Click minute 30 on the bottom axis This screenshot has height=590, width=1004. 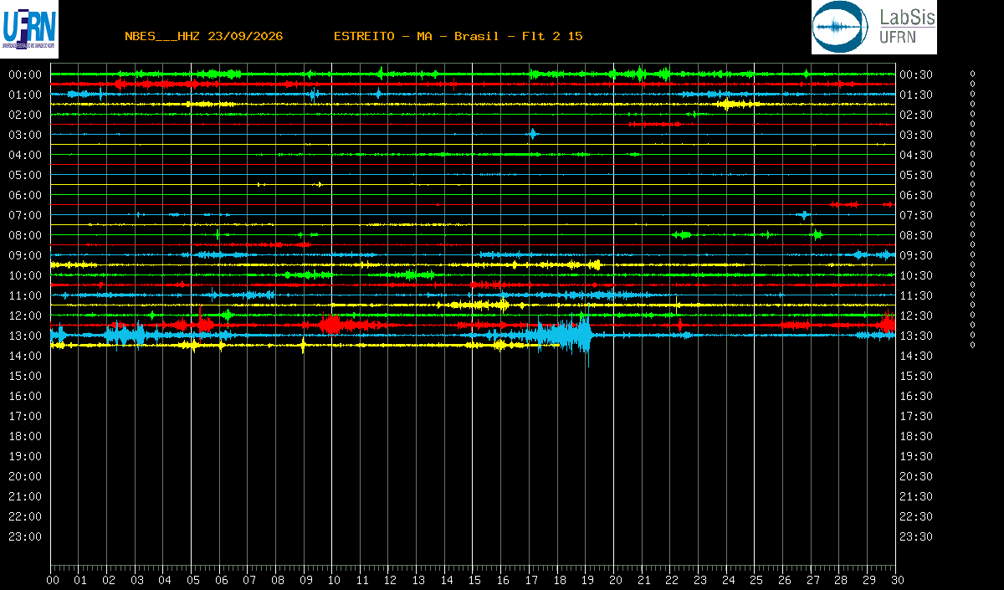(896, 579)
